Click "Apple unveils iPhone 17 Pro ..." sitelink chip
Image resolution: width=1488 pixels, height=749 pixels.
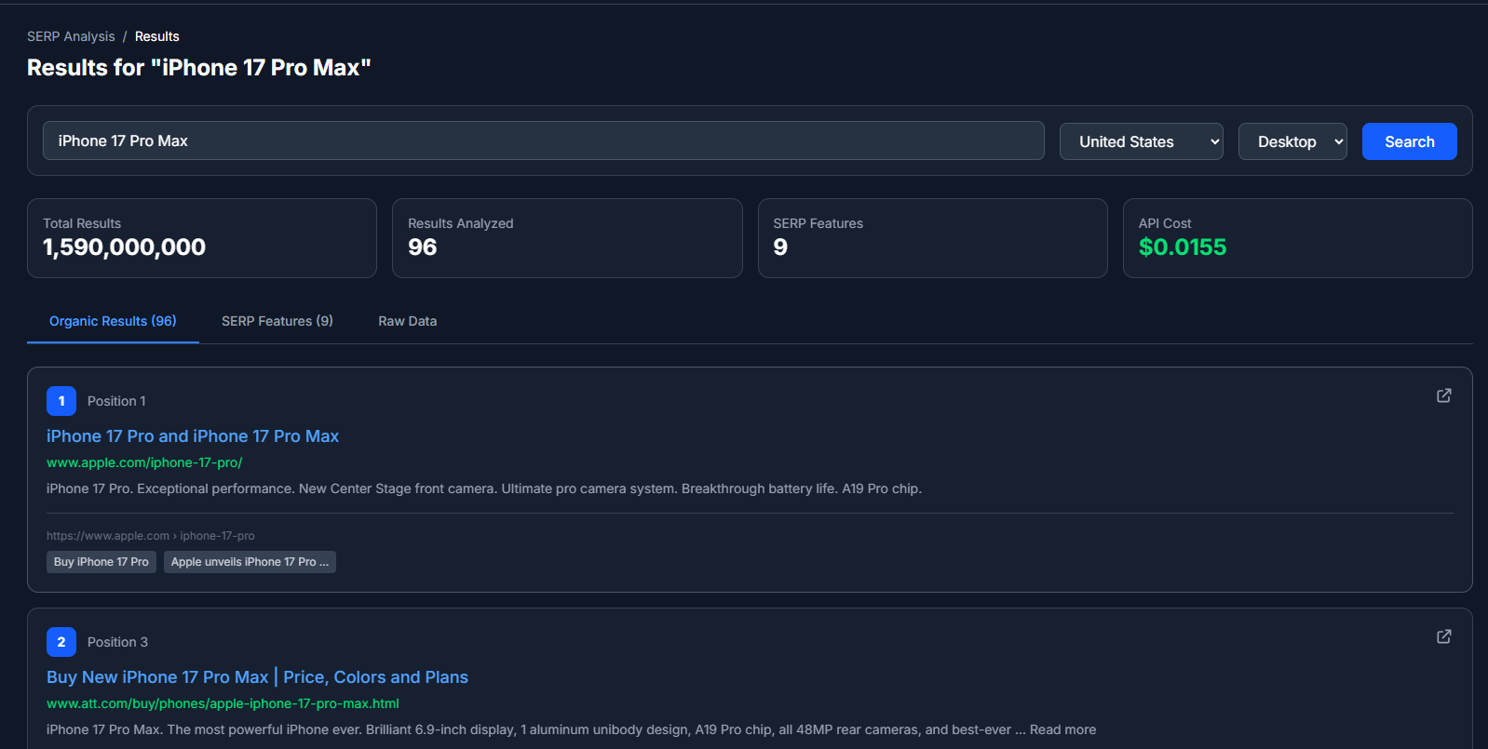tap(250, 562)
